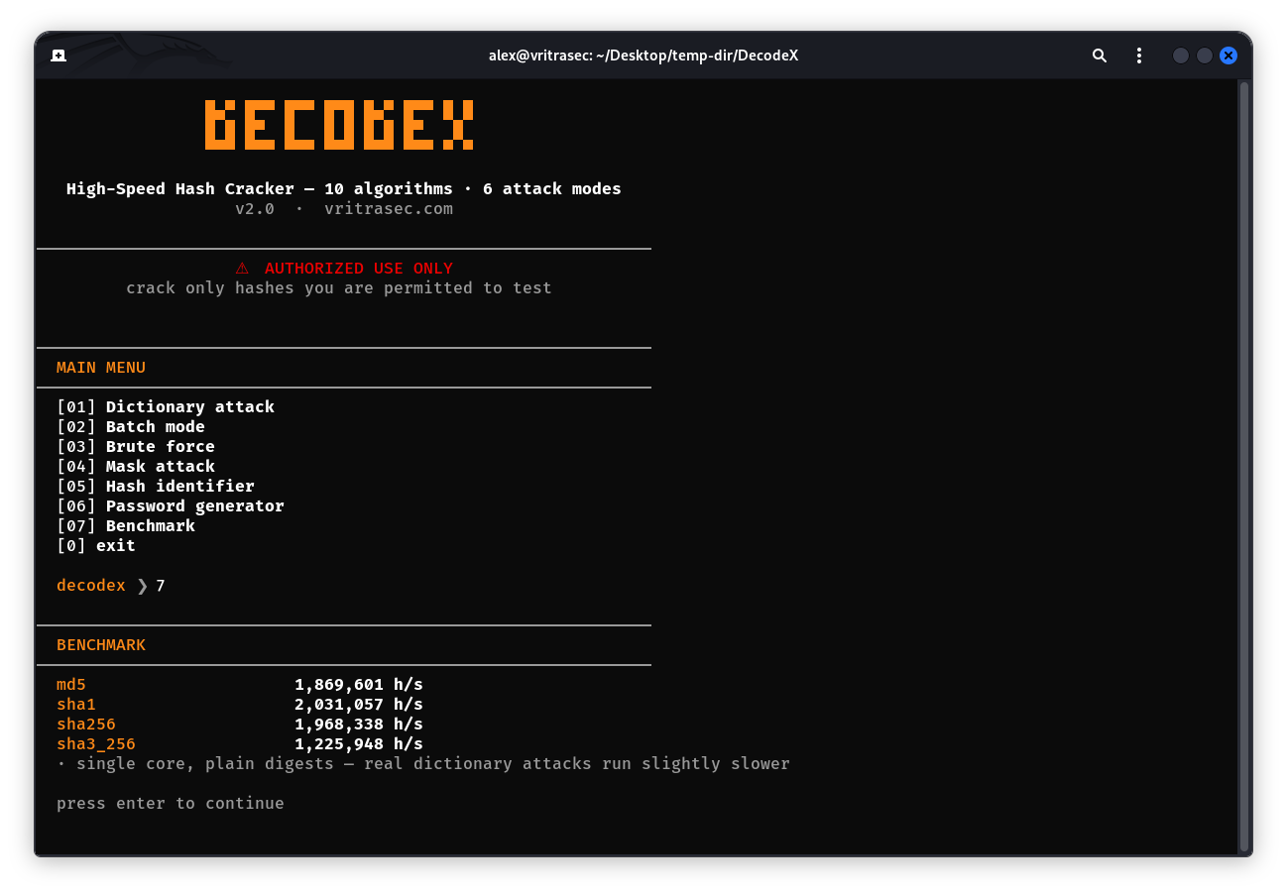The width and height of the screenshot is (1287, 894).
Task: Click the md5 benchmark speed value
Action: click(x=359, y=685)
